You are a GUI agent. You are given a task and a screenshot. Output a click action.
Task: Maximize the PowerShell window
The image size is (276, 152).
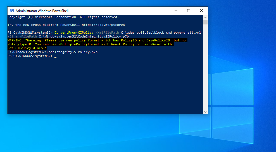[189, 11]
